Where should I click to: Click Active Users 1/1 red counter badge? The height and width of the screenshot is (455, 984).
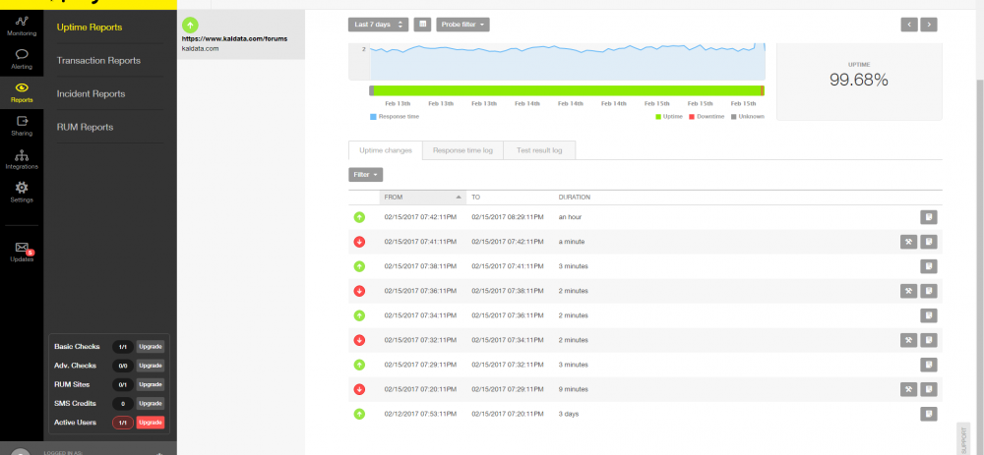[123, 423]
